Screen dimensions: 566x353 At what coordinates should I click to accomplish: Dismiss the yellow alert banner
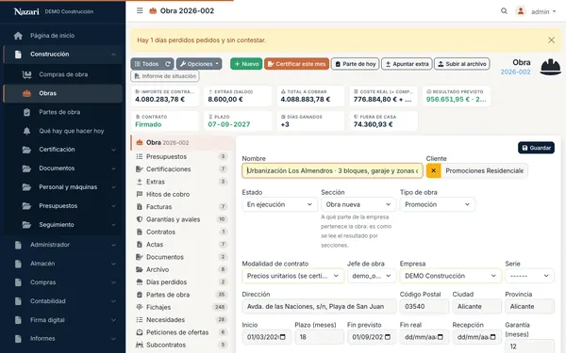tap(551, 40)
